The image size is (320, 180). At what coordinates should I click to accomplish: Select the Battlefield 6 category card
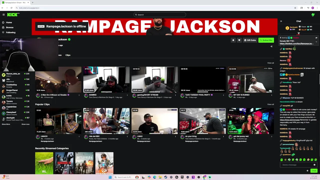pyautogui.click(x=84, y=163)
